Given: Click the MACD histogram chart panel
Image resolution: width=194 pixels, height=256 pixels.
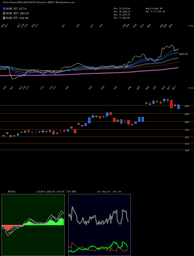Looking at the screenshot, I should point(33,225).
